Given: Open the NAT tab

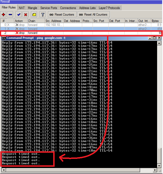Looking at the screenshot, I should point(22,8).
